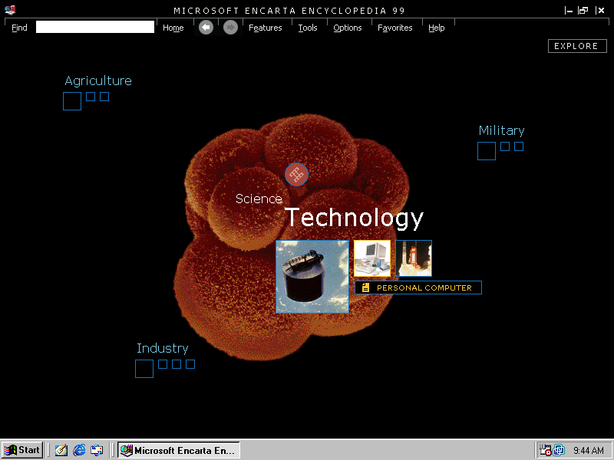Open the Options menu

[x=348, y=28]
